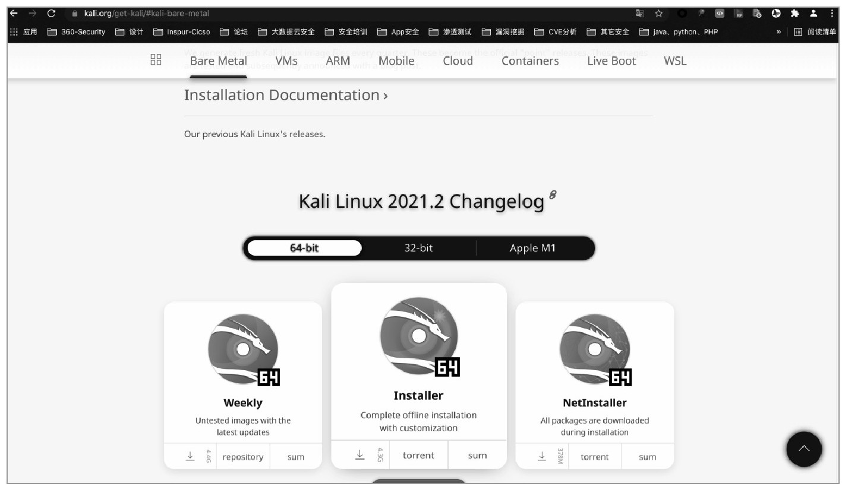The width and height of the screenshot is (842, 487).
Task: Open the translate page icon
Action: (x=640, y=13)
